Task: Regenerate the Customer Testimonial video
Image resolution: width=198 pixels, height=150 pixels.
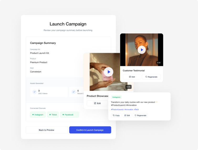Action: coord(151,77)
